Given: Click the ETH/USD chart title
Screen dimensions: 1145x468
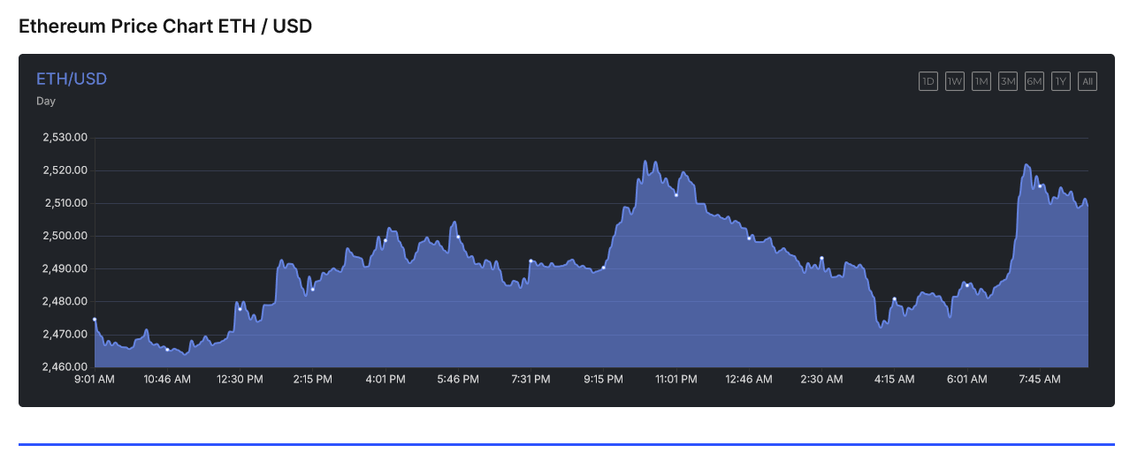Looking at the screenshot, I should pyautogui.click(x=72, y=79).
